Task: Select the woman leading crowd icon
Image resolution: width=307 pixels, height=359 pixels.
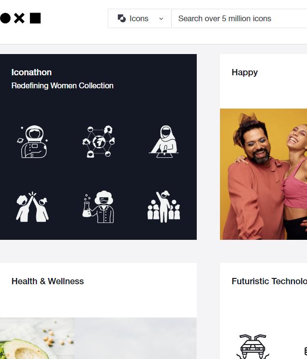Action: click(x=164, y=207)
